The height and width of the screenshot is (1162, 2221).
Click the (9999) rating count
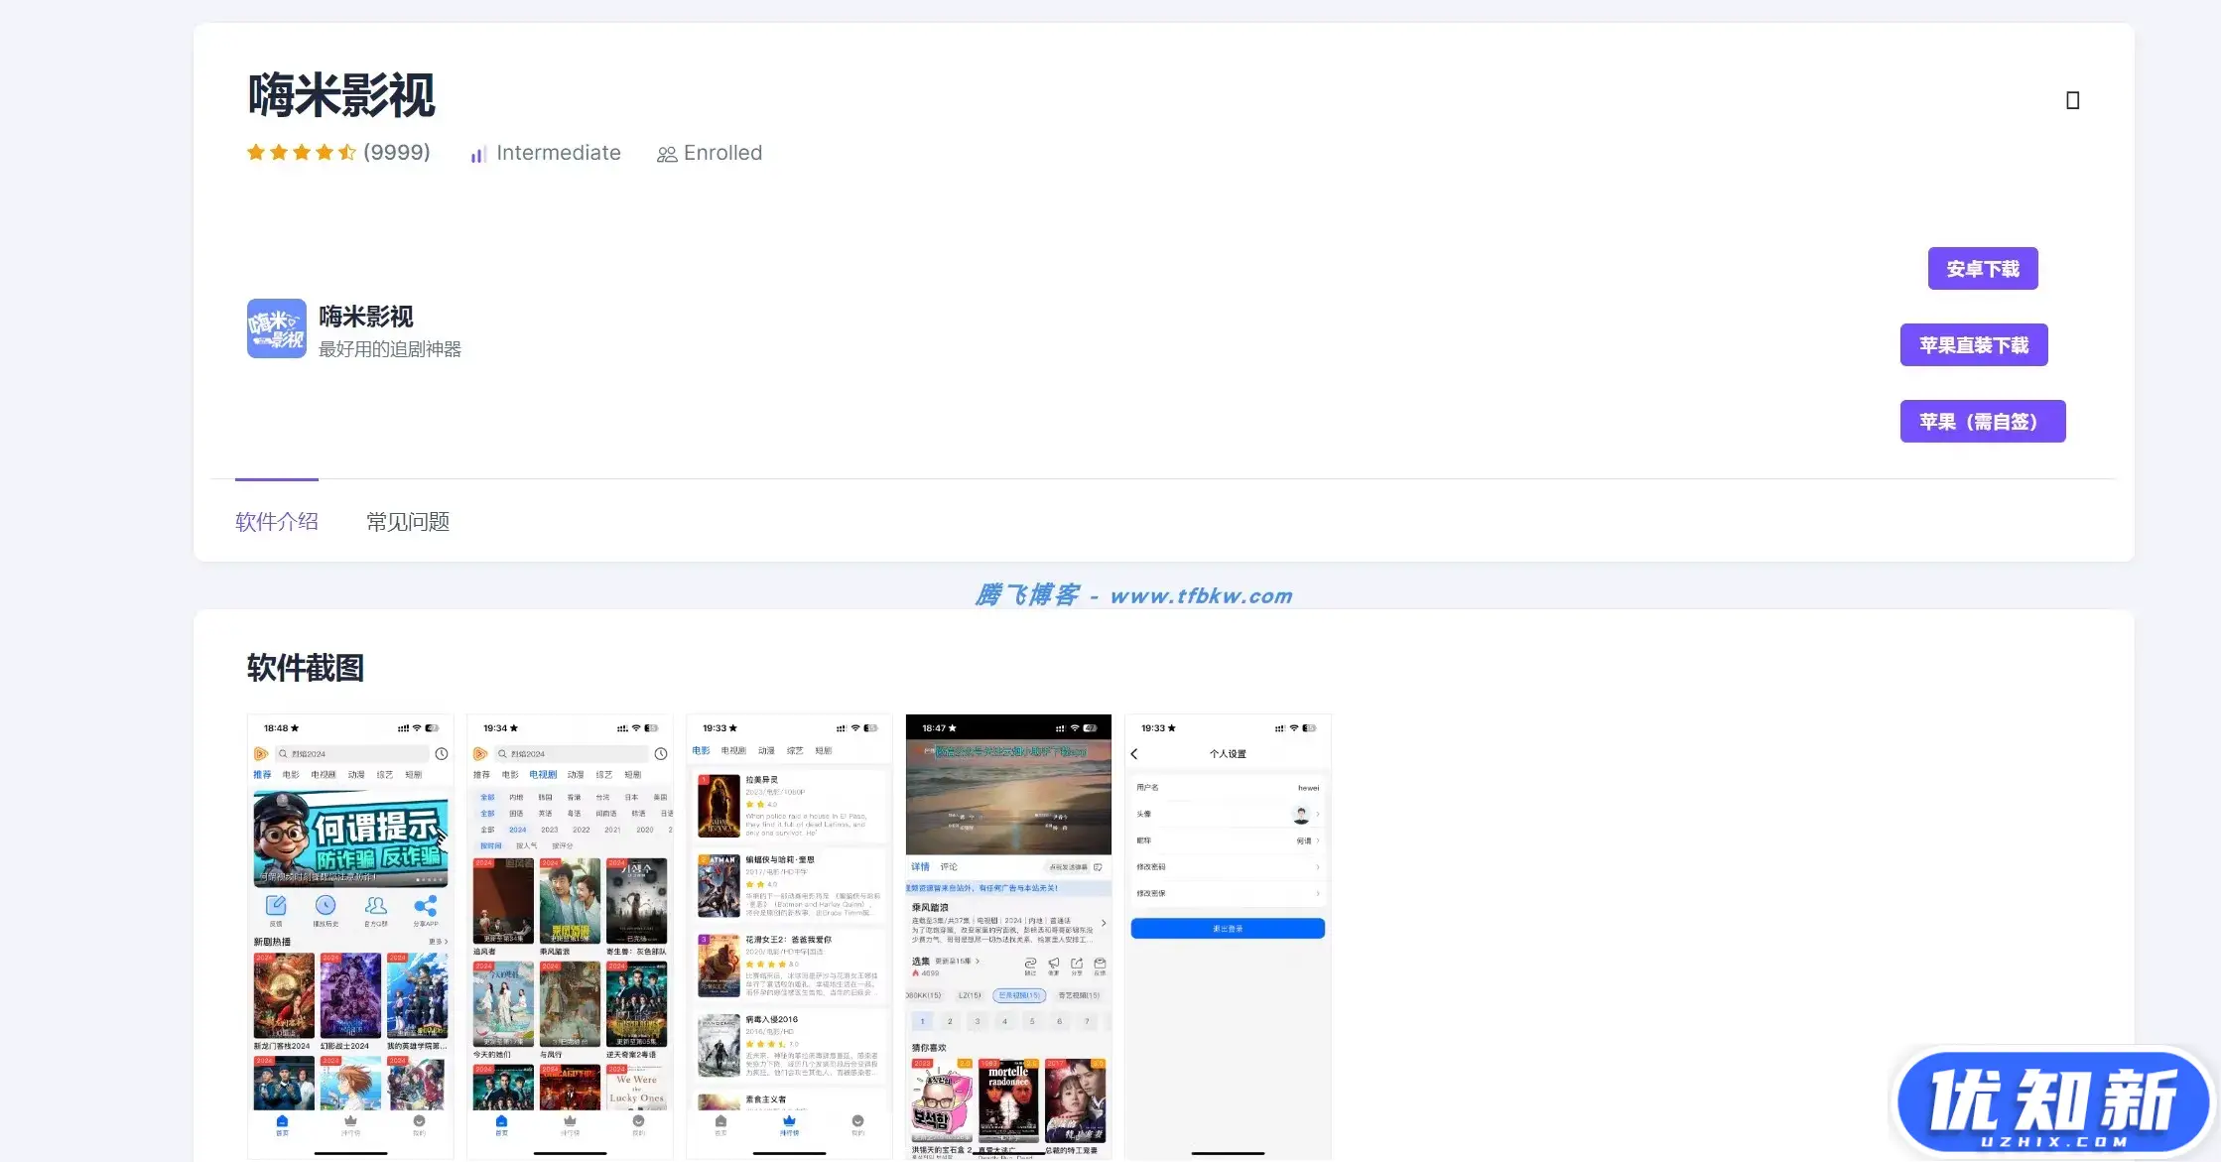(397, 153)
